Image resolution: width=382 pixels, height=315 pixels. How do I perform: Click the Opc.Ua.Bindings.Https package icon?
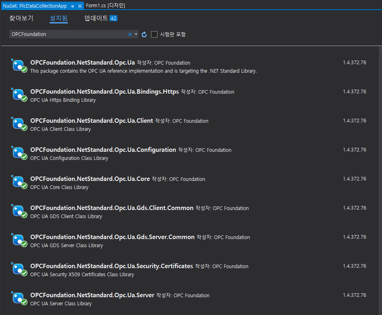[x=19, y=95]
